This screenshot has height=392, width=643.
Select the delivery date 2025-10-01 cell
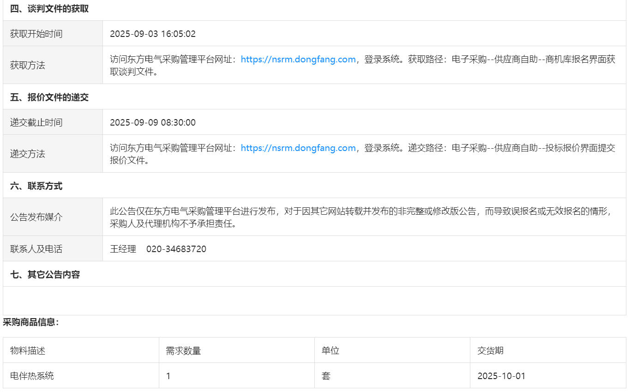tap(501, 376)
